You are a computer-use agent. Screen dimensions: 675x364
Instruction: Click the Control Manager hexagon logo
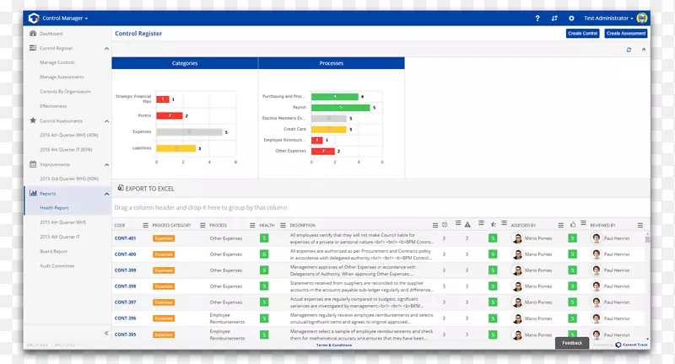pos(34,18)
